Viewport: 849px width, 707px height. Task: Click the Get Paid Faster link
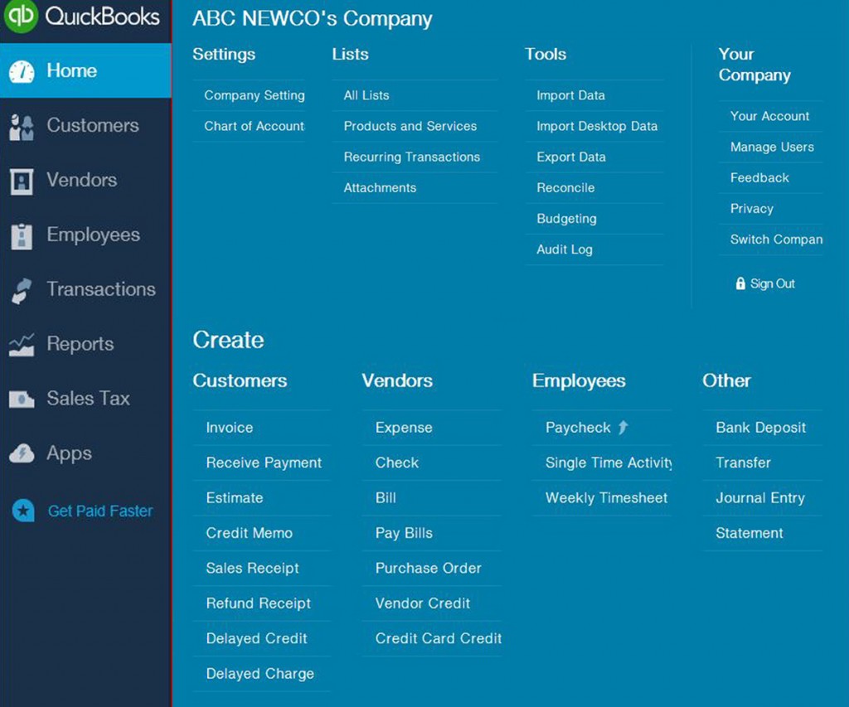[x=100, y=511]
